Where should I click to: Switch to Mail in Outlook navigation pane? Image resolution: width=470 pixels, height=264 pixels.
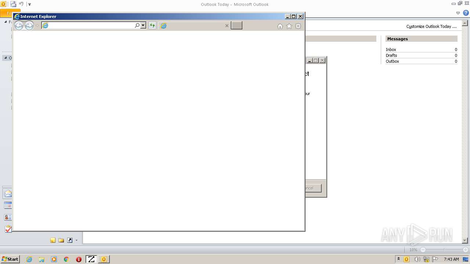(8, 194)
